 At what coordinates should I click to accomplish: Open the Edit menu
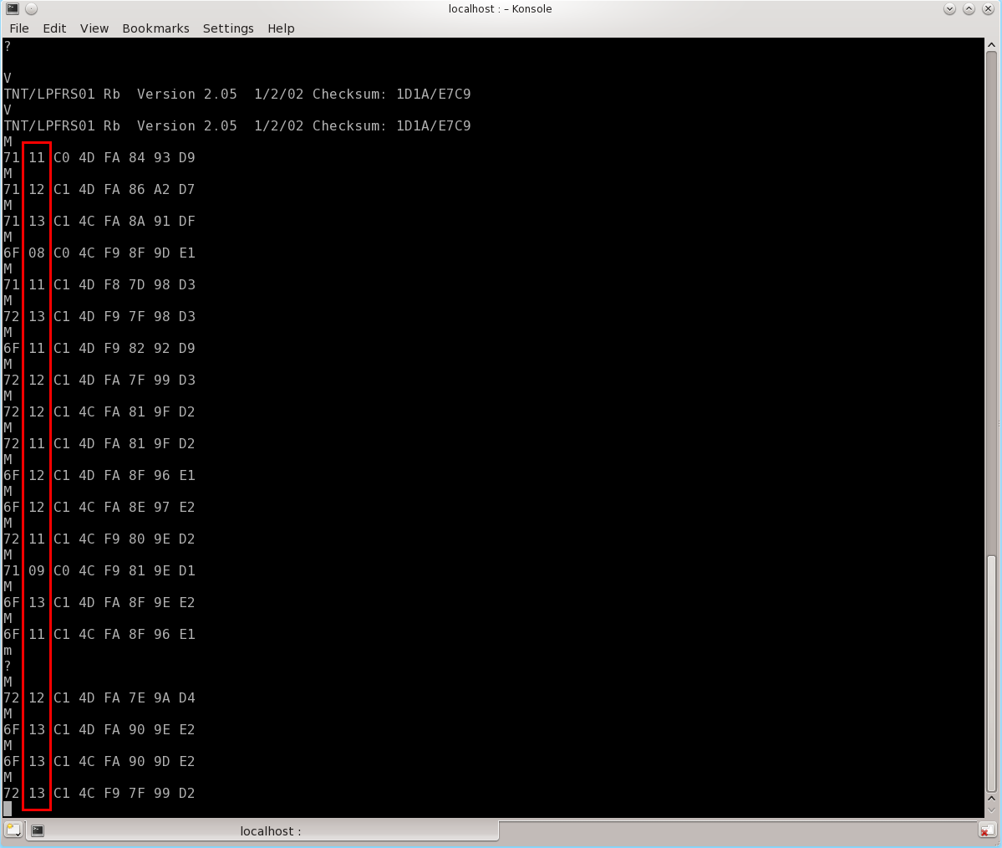[x=54, y=28]
